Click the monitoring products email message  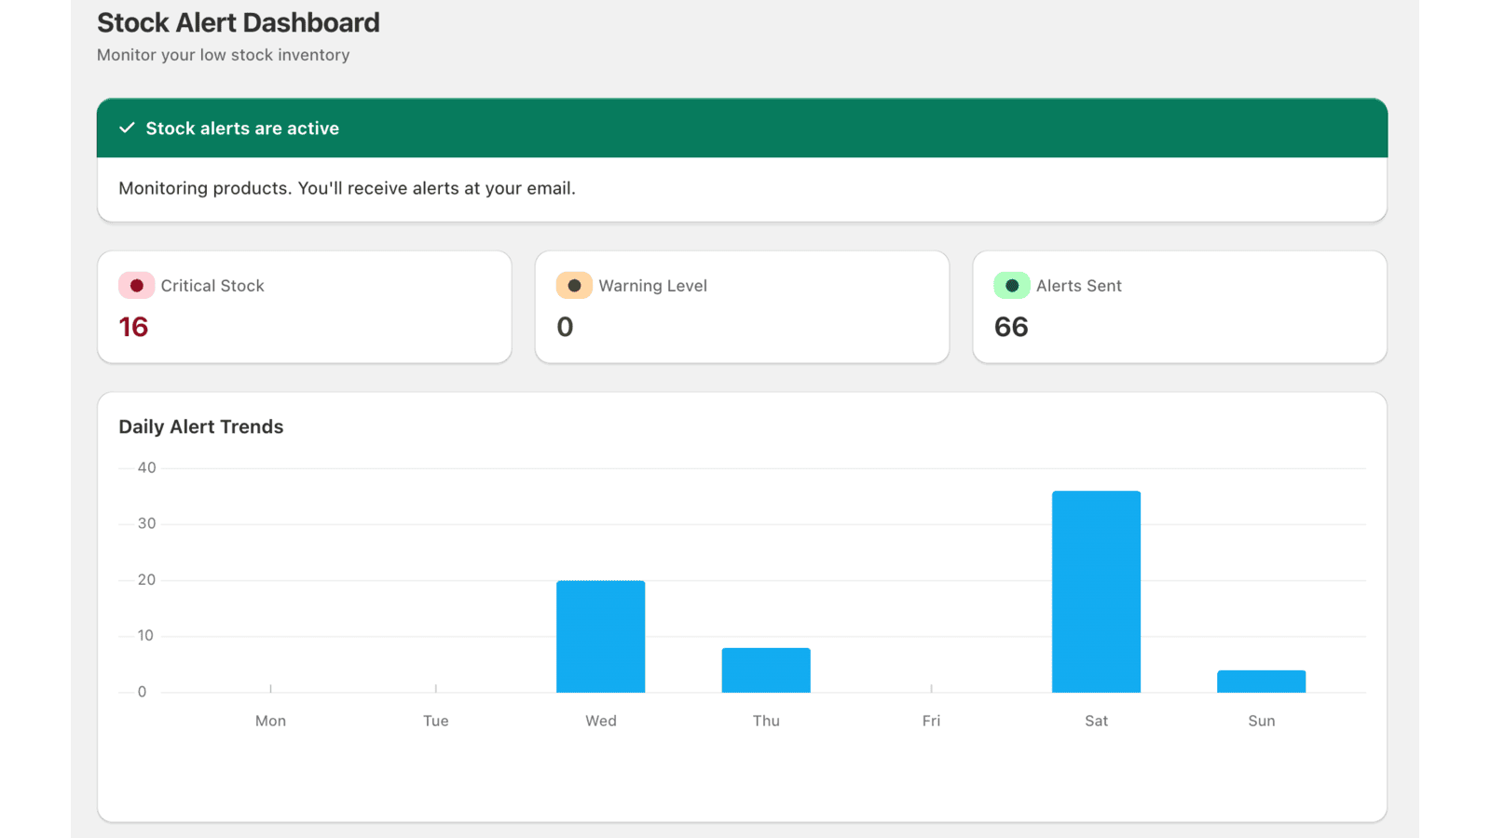347,188
